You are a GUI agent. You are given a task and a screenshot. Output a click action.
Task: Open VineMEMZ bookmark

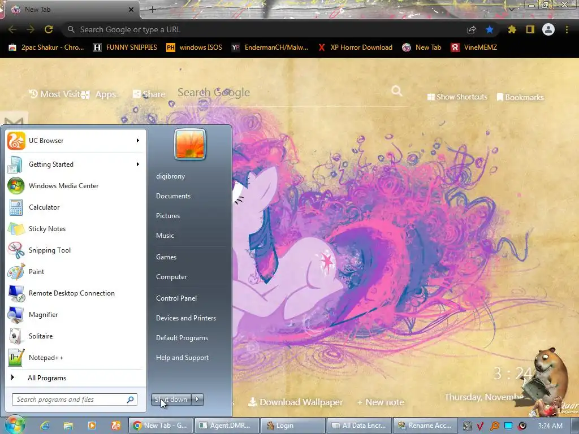point(474,47)
